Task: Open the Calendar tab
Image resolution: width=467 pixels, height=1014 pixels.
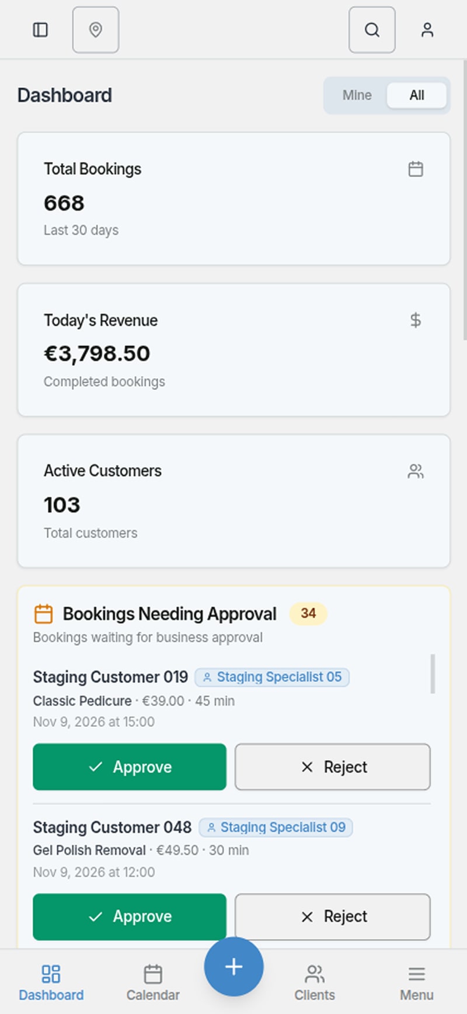Action: pyautogui.click(x=153, y=983)
